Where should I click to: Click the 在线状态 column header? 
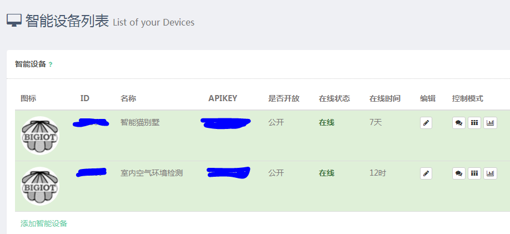334,98
